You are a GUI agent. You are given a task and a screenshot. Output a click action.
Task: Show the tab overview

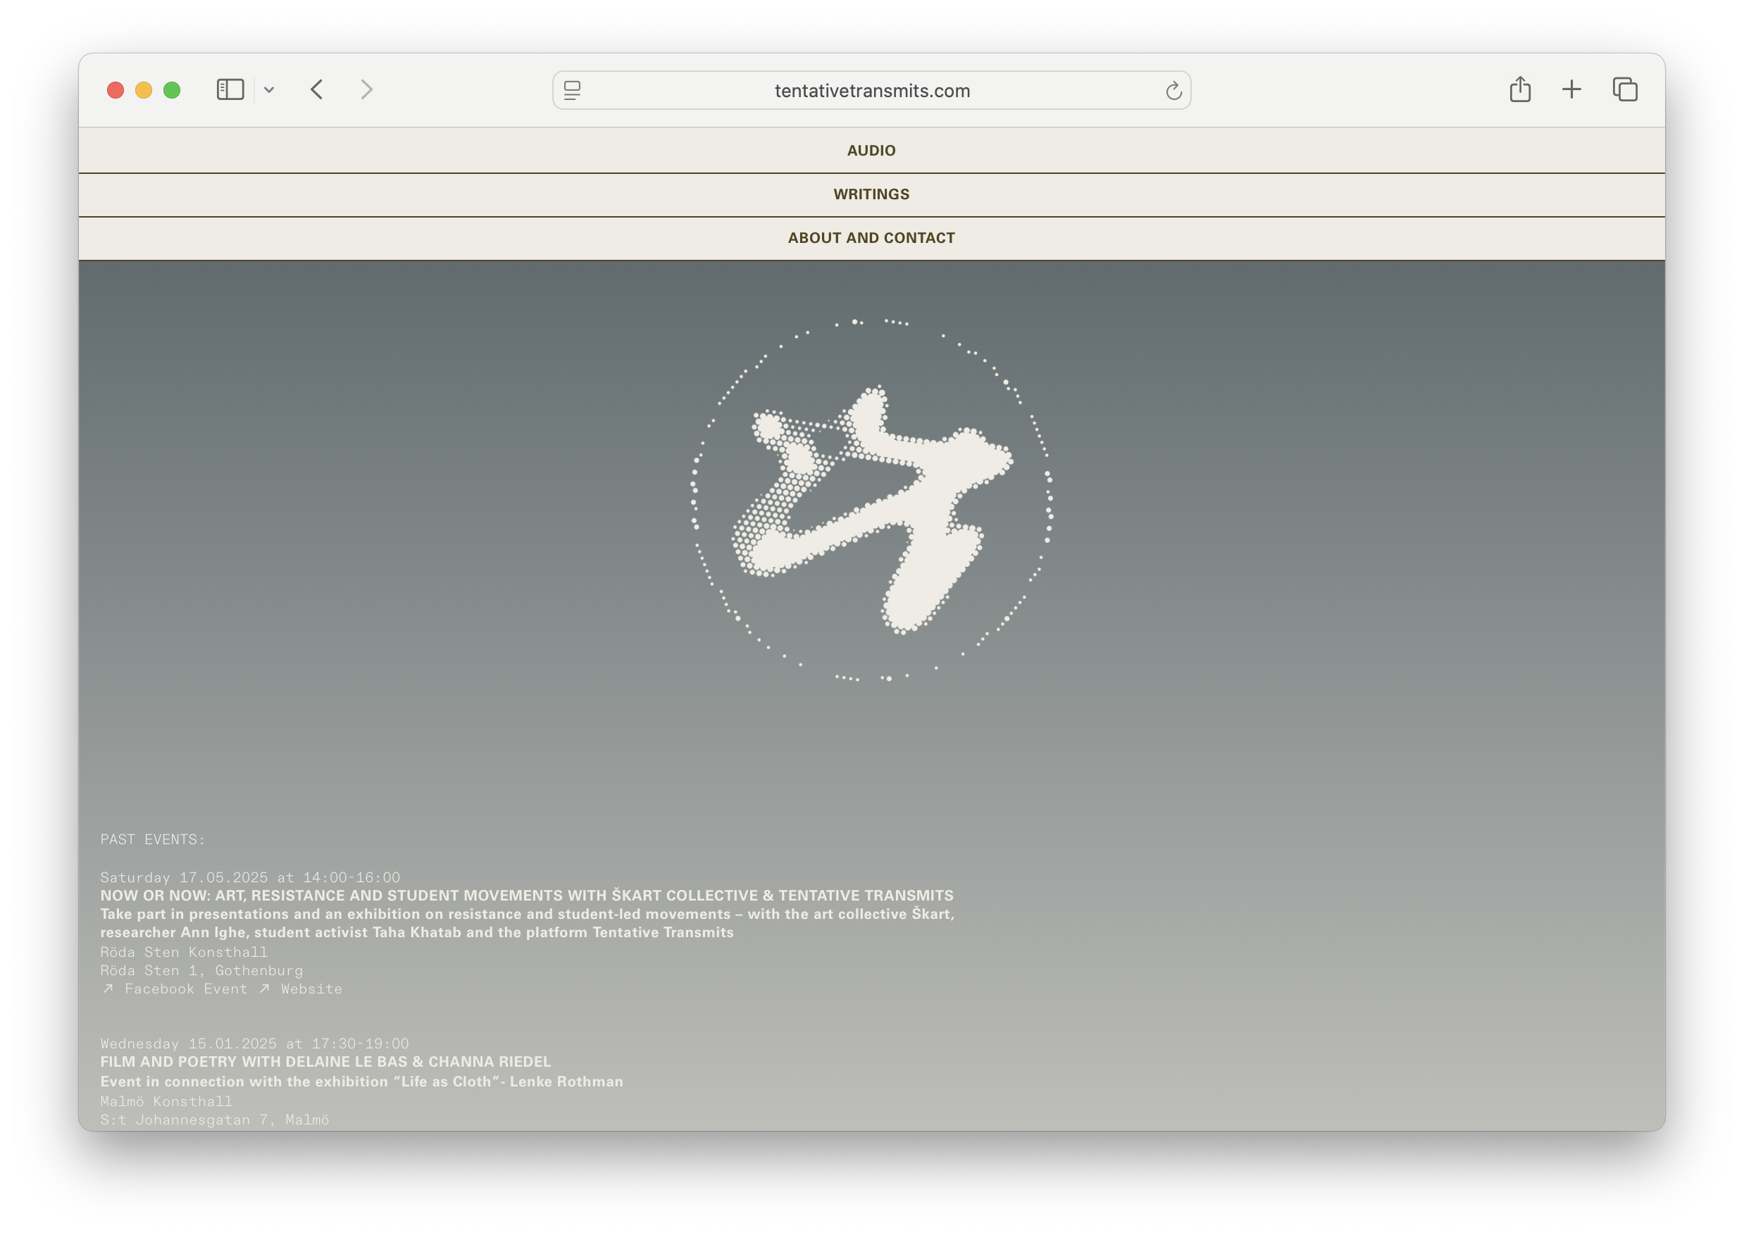[1624, 89]
